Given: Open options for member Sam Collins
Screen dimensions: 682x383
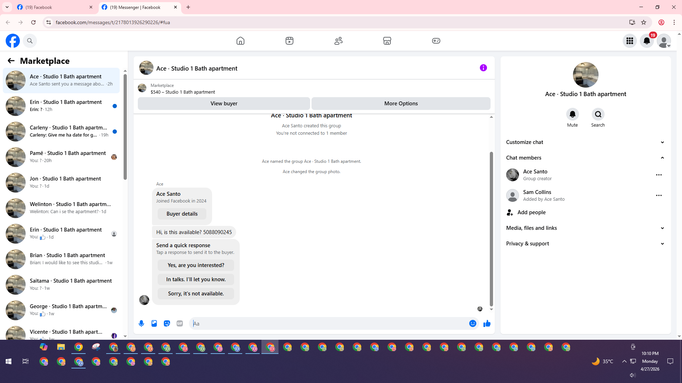Looking at the screenshot, I should point(659,195).
